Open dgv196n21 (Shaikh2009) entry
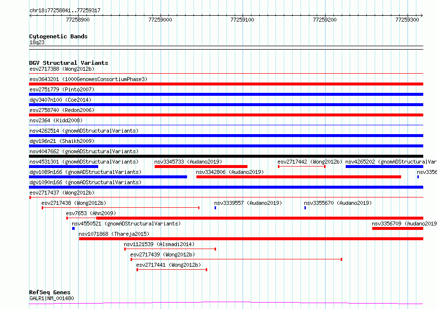Image resolution: width=437 pixels, height=309 pixels. click(x=62, y=141)
